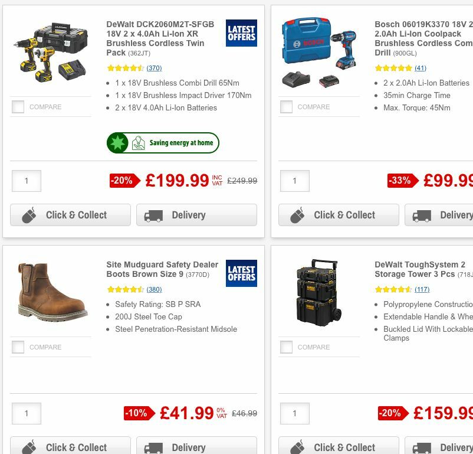Enable compare for Site Mudguard boots
The width and height of the screenshot is (473, 454).
click(18, 347)
